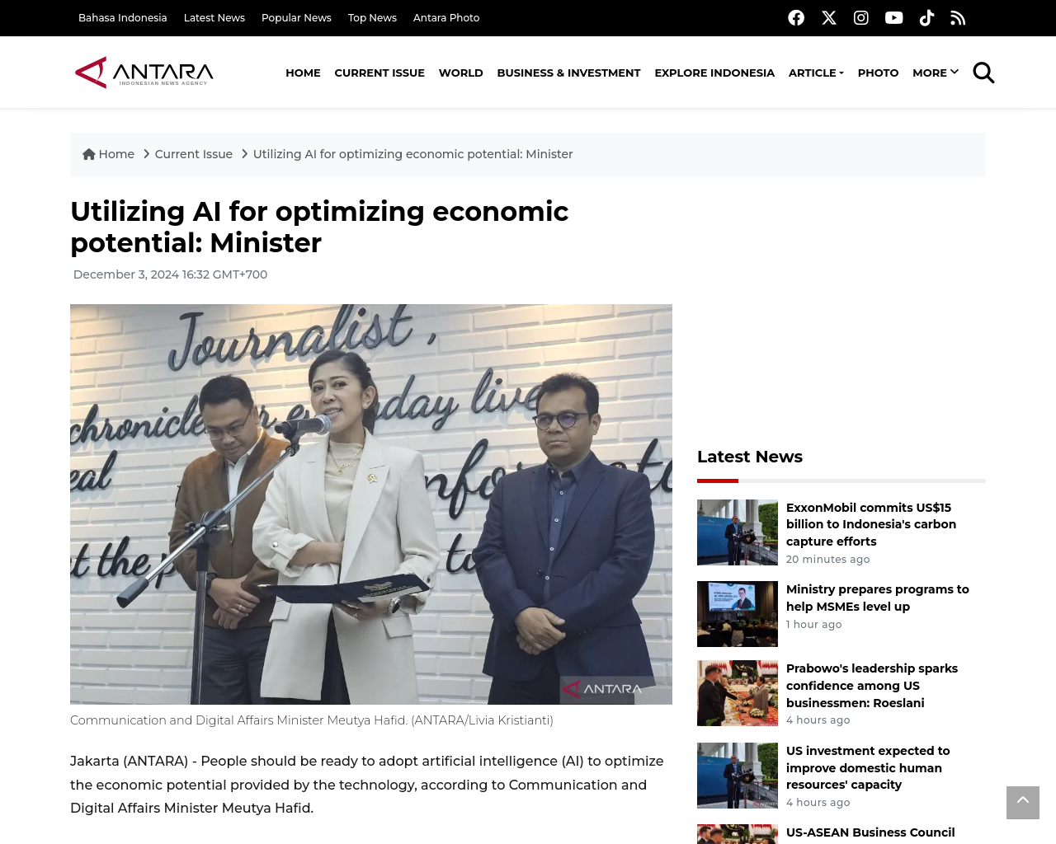
Task: Open the TikTok social icon
Action: point(926,18)
